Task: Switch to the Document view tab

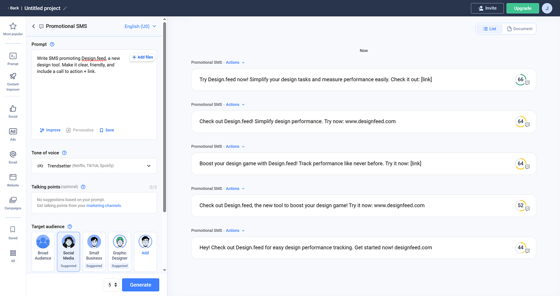Action: 519,29
